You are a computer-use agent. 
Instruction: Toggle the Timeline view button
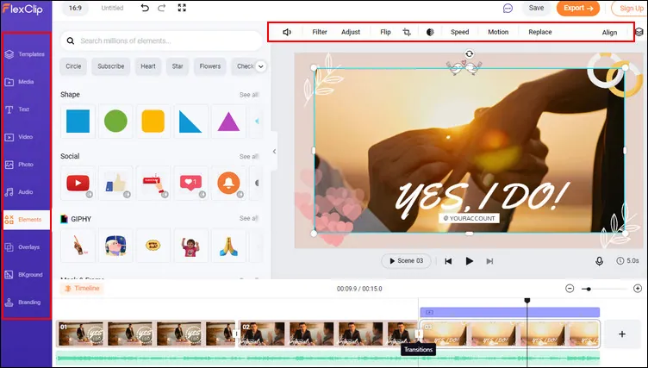click(81, 288)
